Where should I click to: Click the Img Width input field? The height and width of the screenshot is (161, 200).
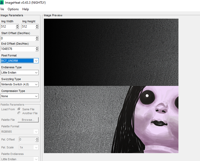tap(8, 27)
